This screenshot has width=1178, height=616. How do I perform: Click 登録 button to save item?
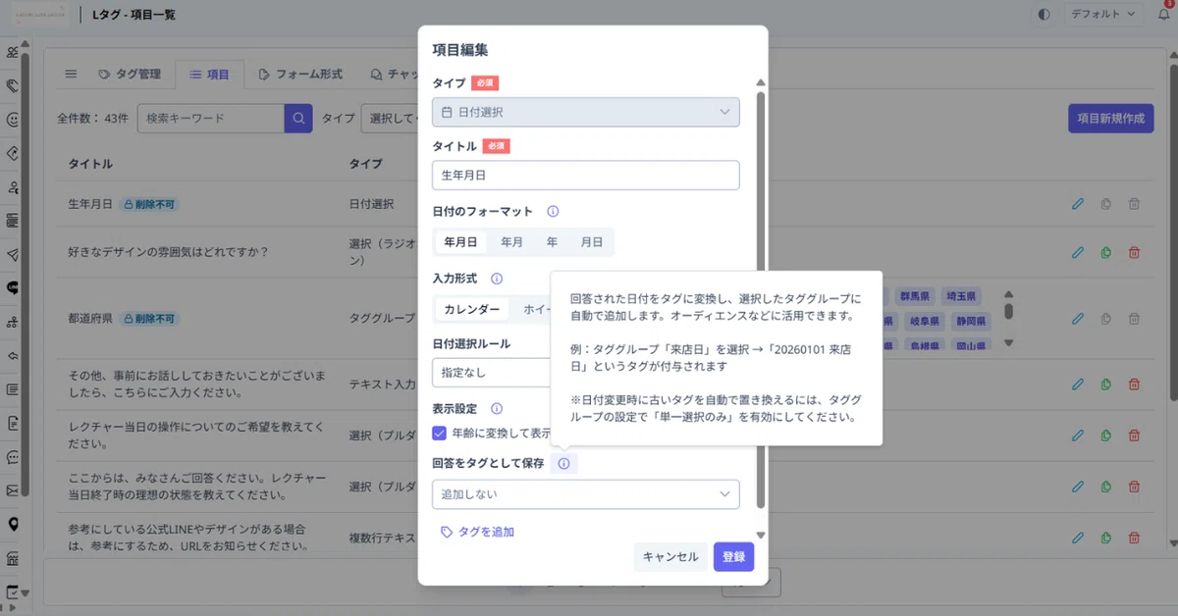click(x=733, y=557)
